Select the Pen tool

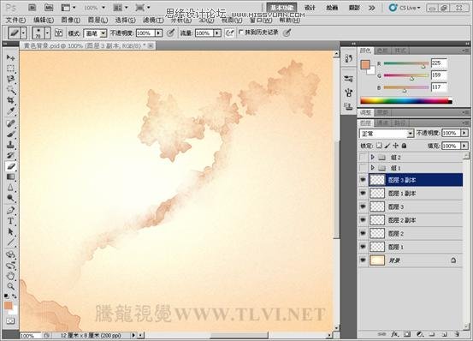tap(10, 210)
